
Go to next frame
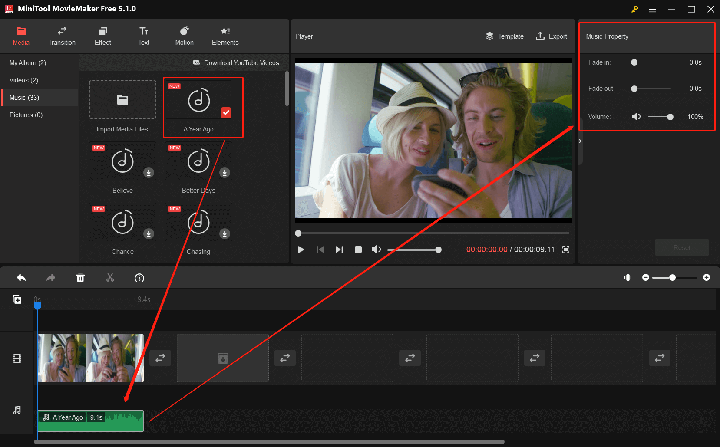click(339, 250)
